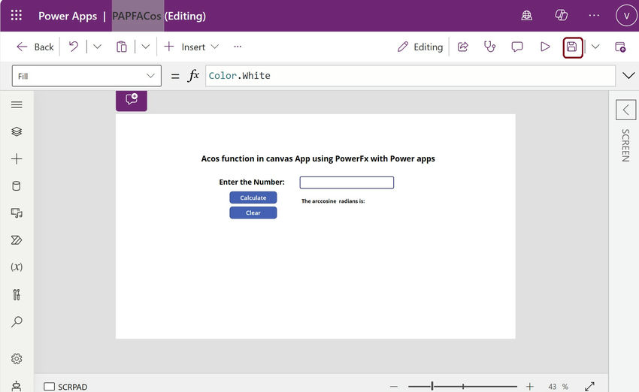Expand the SCREEN properties panel chevron
Screen dimensions: 639x392
coord(625,110)
